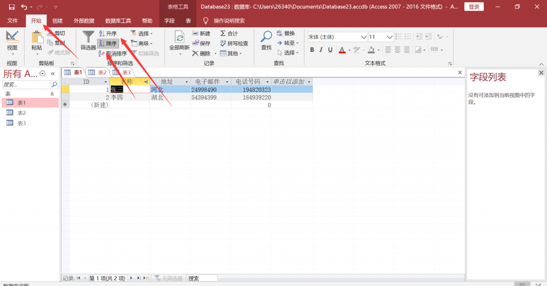Open the 文件 file menu
Image resolution: width=547 pixels, height=286 pixels.
coord(13,21)
